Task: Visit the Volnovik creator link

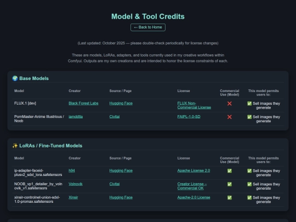Action: 76,184
